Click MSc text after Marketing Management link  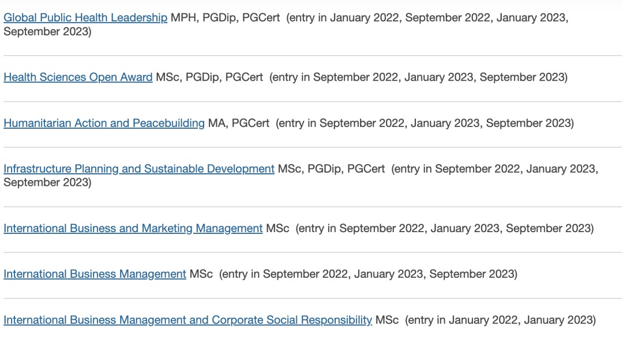277,229
